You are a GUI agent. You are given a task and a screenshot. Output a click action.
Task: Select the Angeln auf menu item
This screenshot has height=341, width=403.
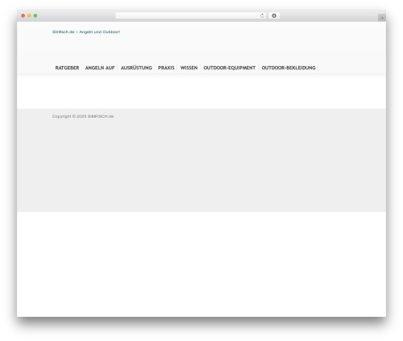[100, 68]
